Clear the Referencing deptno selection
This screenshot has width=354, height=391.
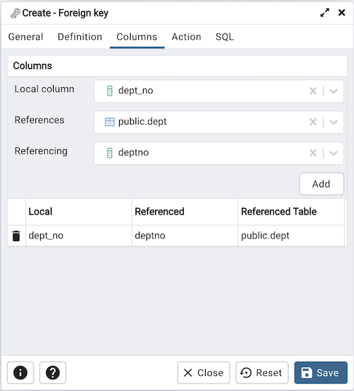313,153
